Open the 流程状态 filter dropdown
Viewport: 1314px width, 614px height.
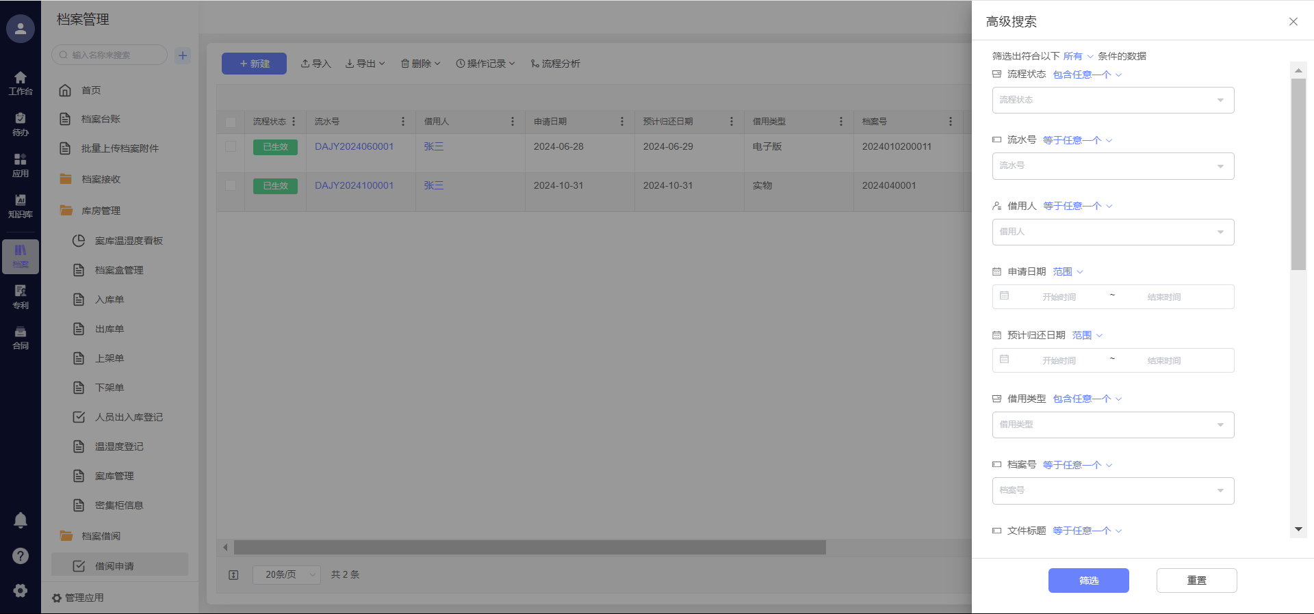coord(1113,101)
